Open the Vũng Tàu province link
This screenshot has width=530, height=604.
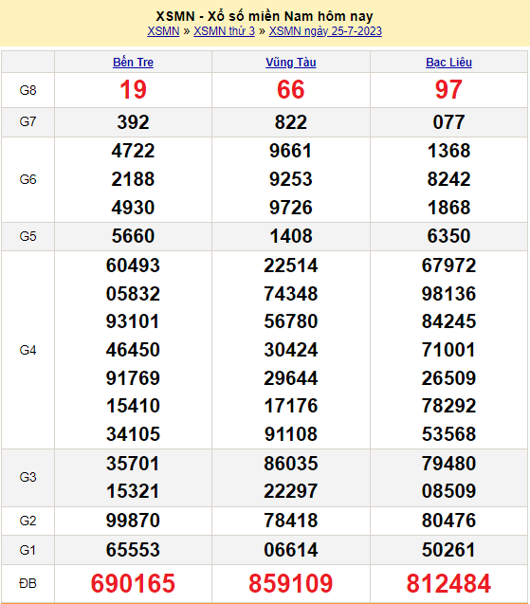[291, 63]
